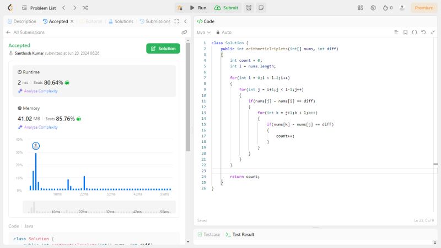Click the LeetCode logo icon

click(x=10, y=8)
